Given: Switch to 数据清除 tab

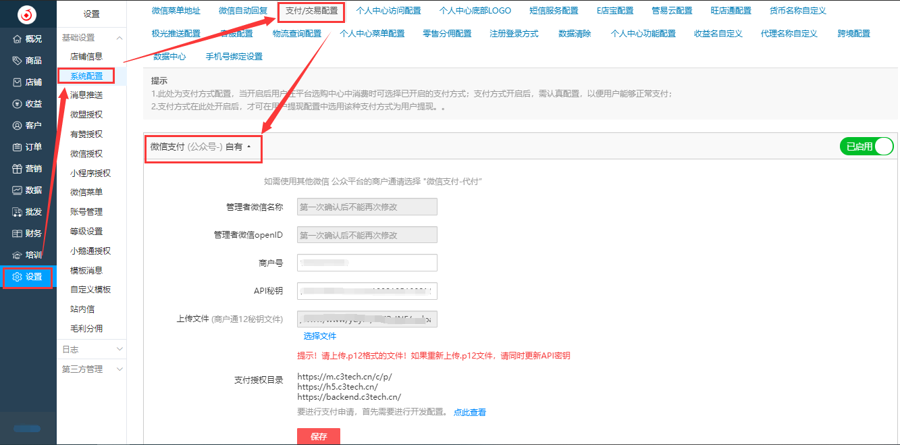Looking at the screenshot, I should [x=575, y=34].
